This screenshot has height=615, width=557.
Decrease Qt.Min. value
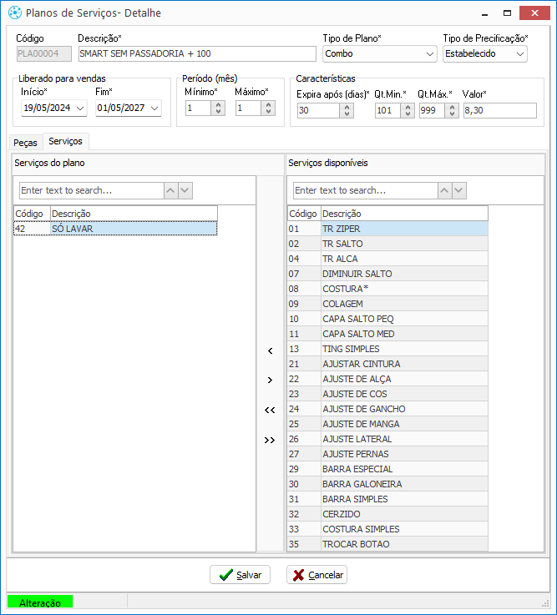408,113
